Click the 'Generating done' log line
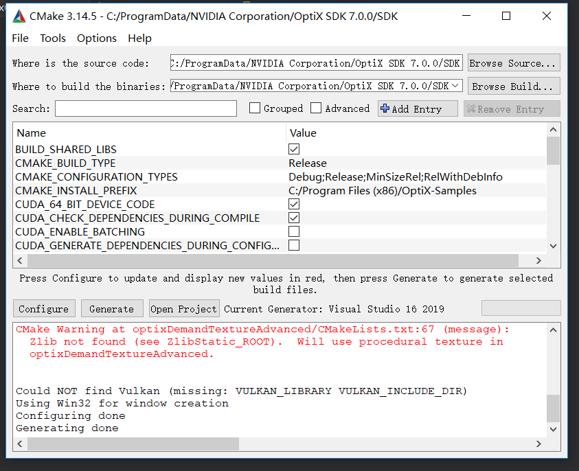579x471 pixels. coord(67,428)
